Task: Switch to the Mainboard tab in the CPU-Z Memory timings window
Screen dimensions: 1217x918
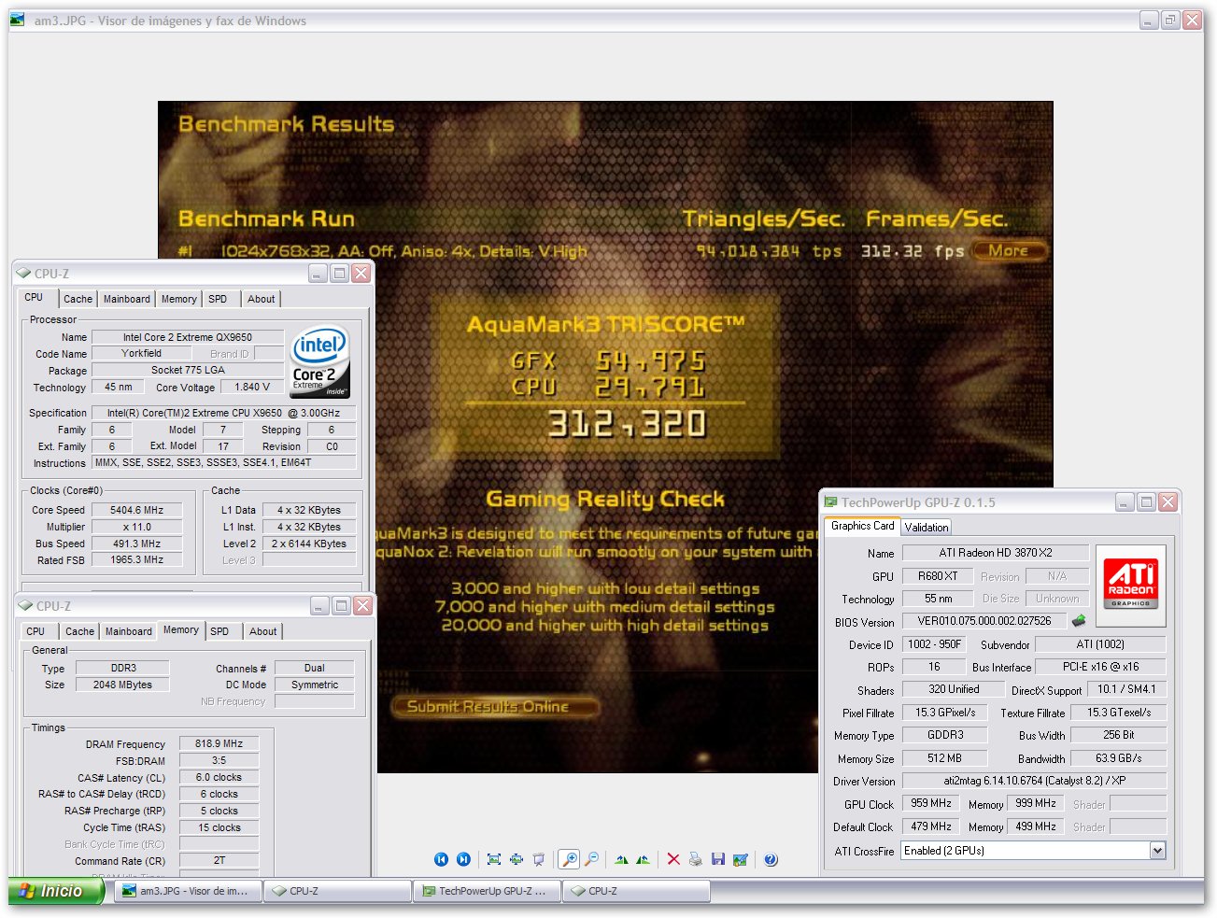Action: tap(129, 631)
